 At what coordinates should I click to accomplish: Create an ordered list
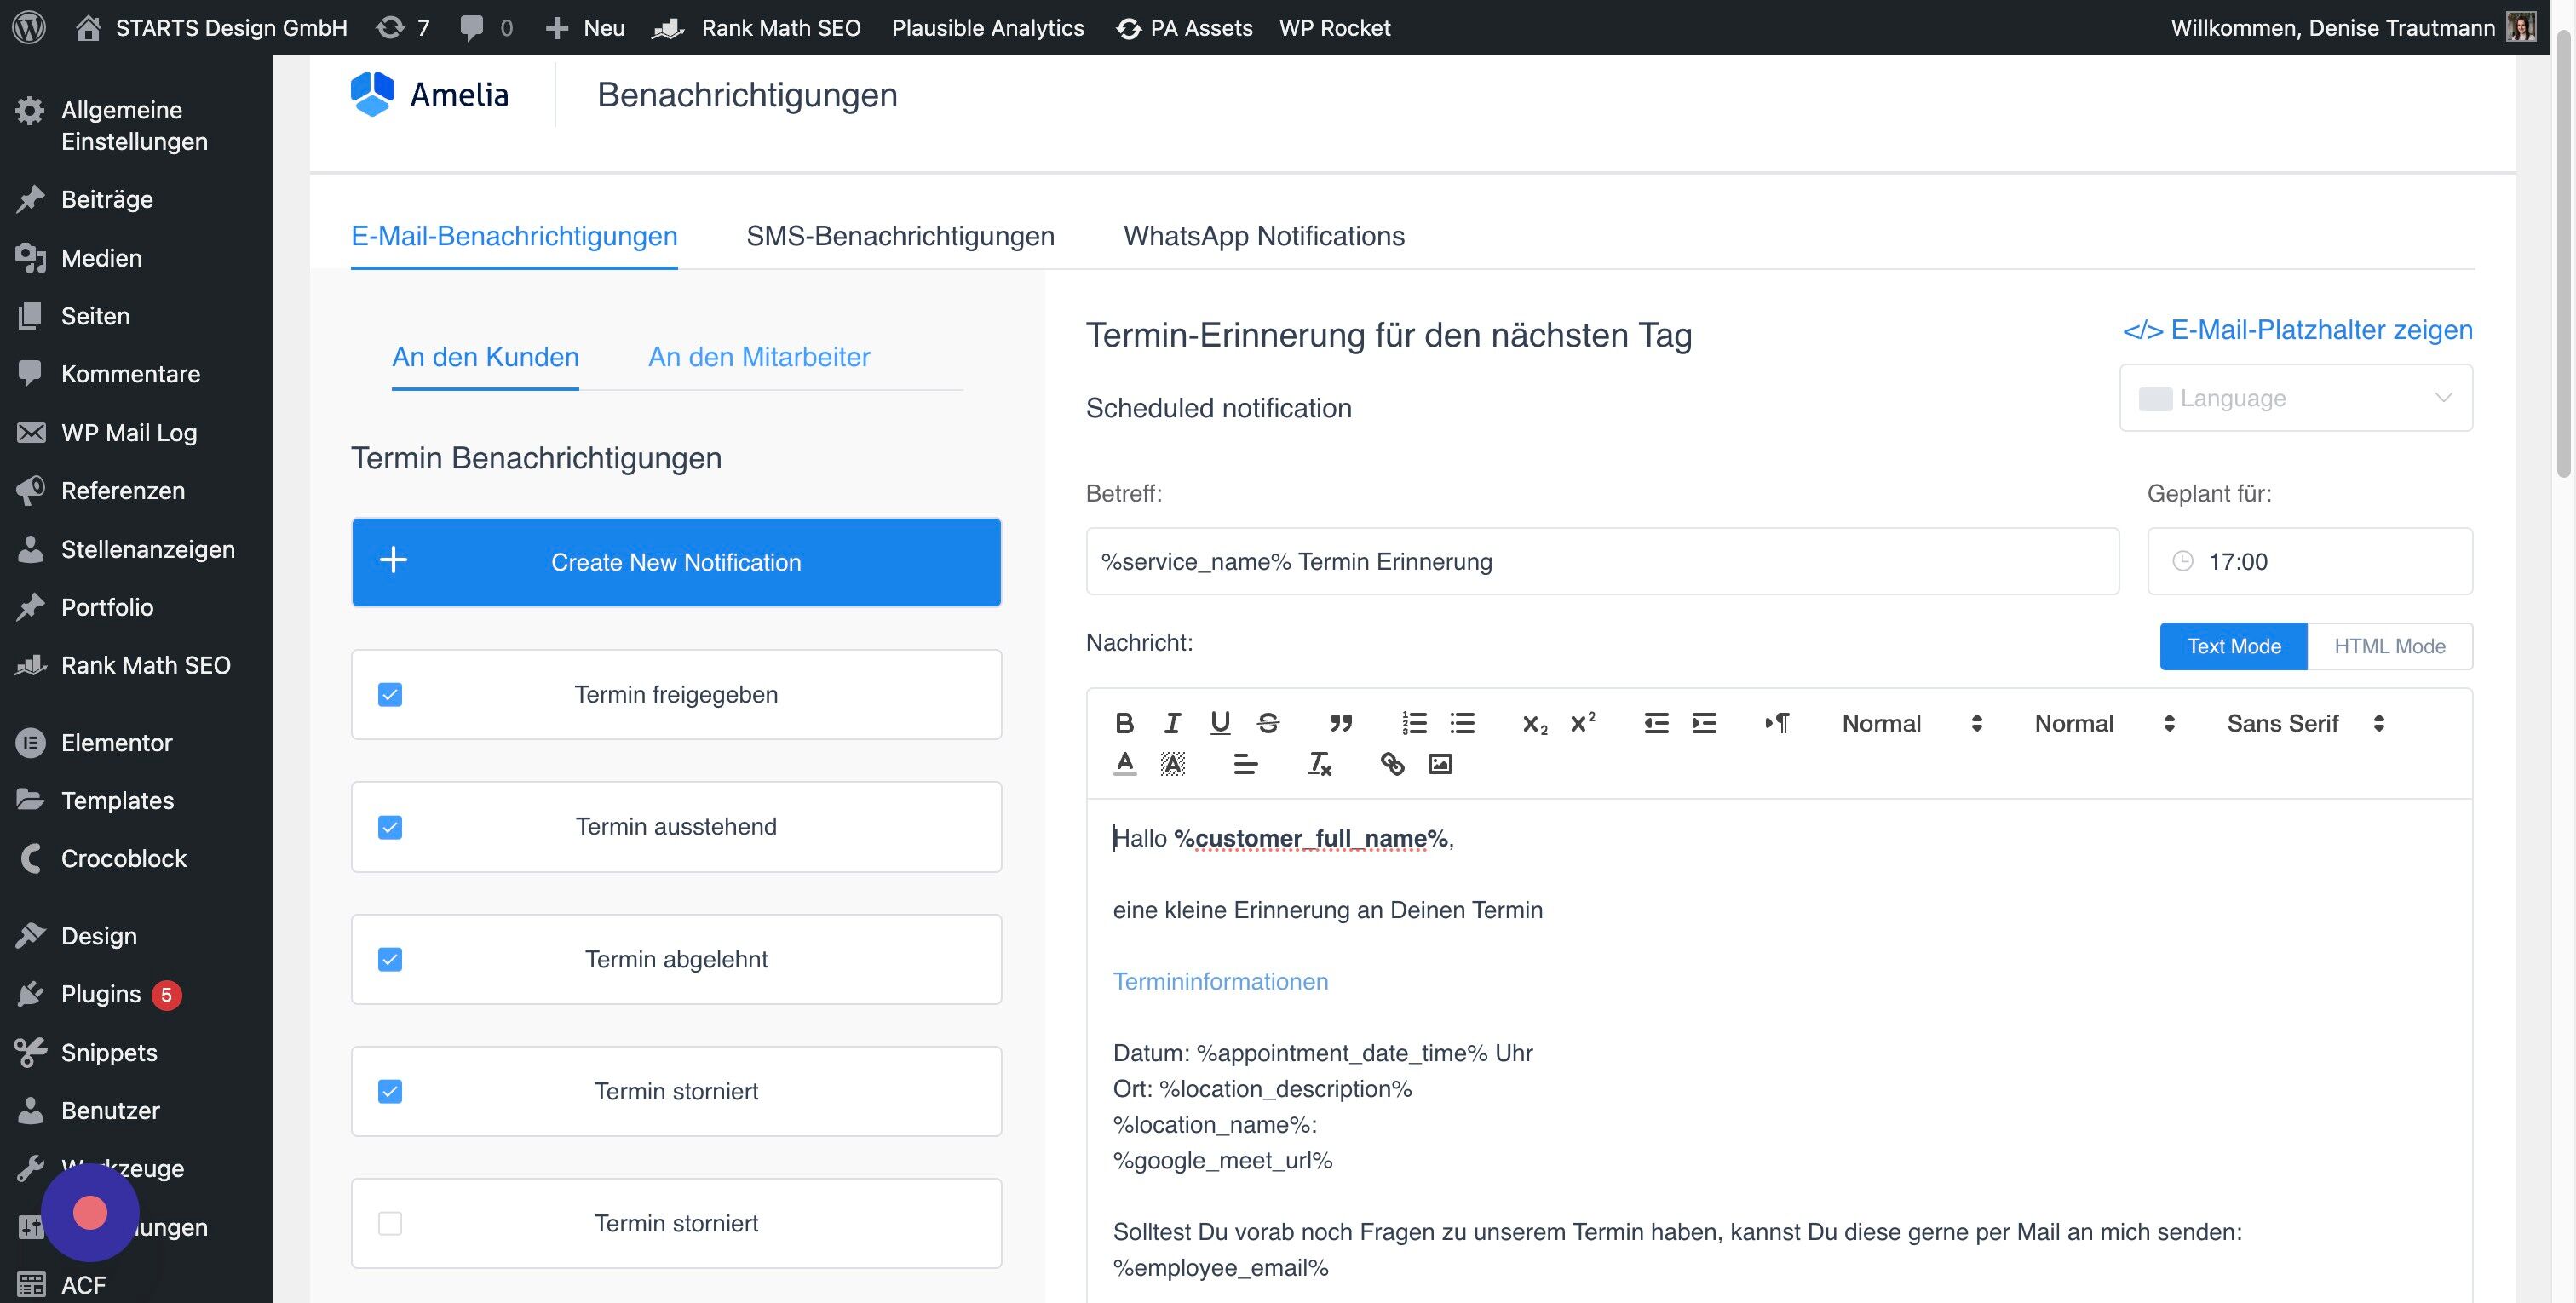tap(1414, 722)
